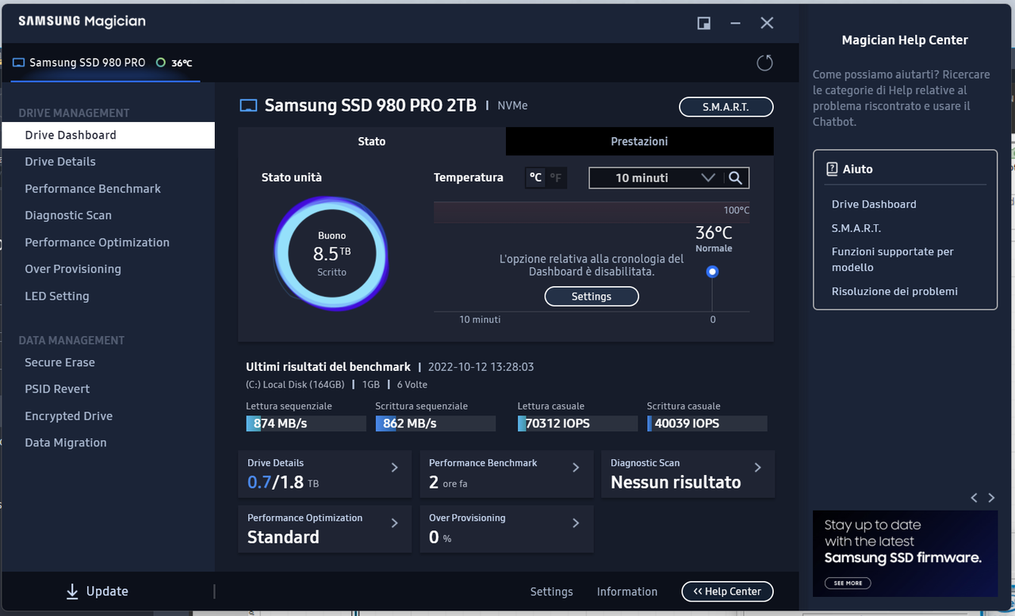The width and height of the screenshot is (1015, 616).
Task: Close the Samsung Magician window
Action: coord(767,23)
